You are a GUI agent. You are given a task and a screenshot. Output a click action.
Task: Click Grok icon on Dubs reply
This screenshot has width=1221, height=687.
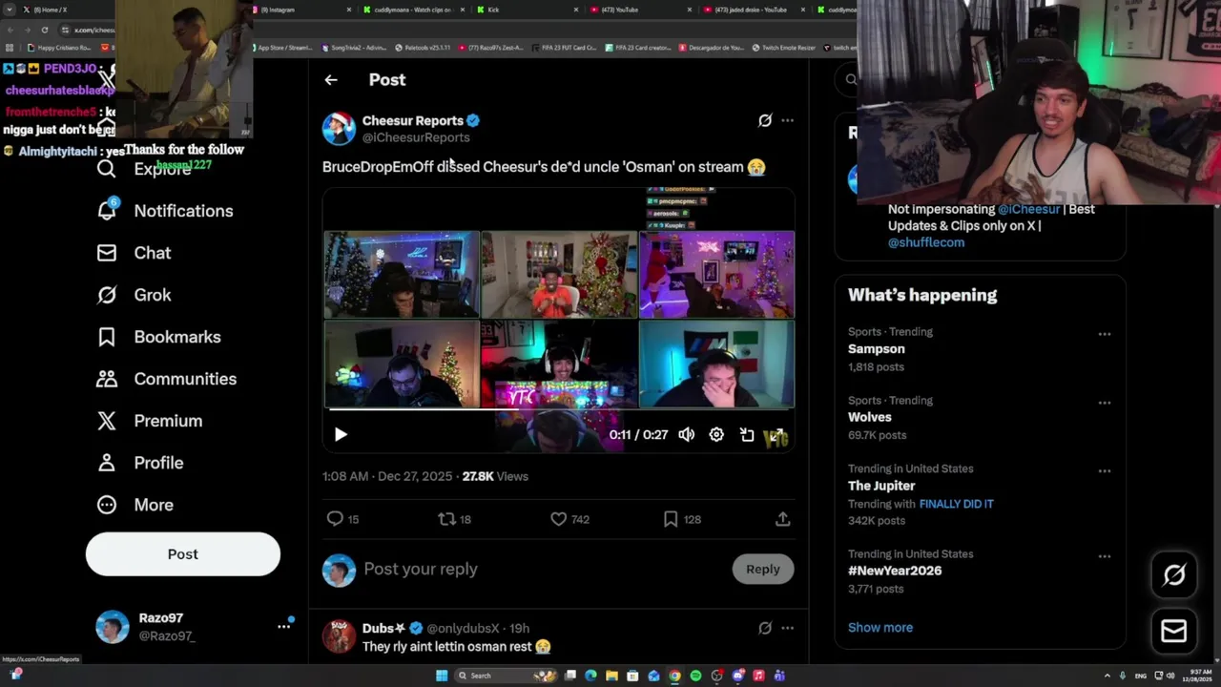tap(765, 628)
